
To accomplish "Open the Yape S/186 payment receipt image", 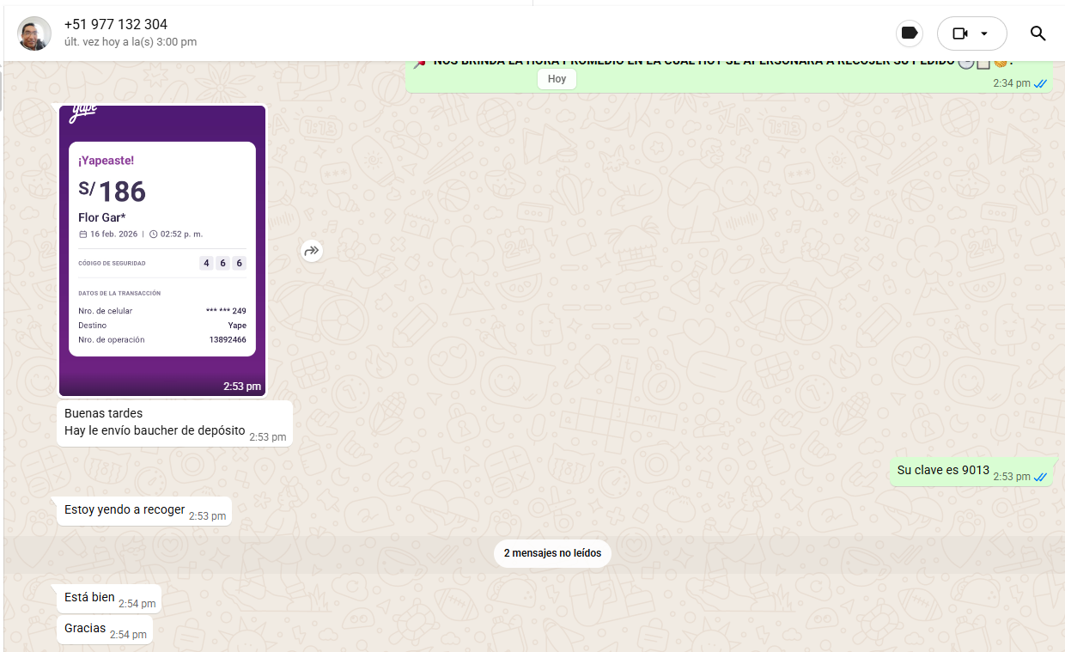I will click(162, 249).
